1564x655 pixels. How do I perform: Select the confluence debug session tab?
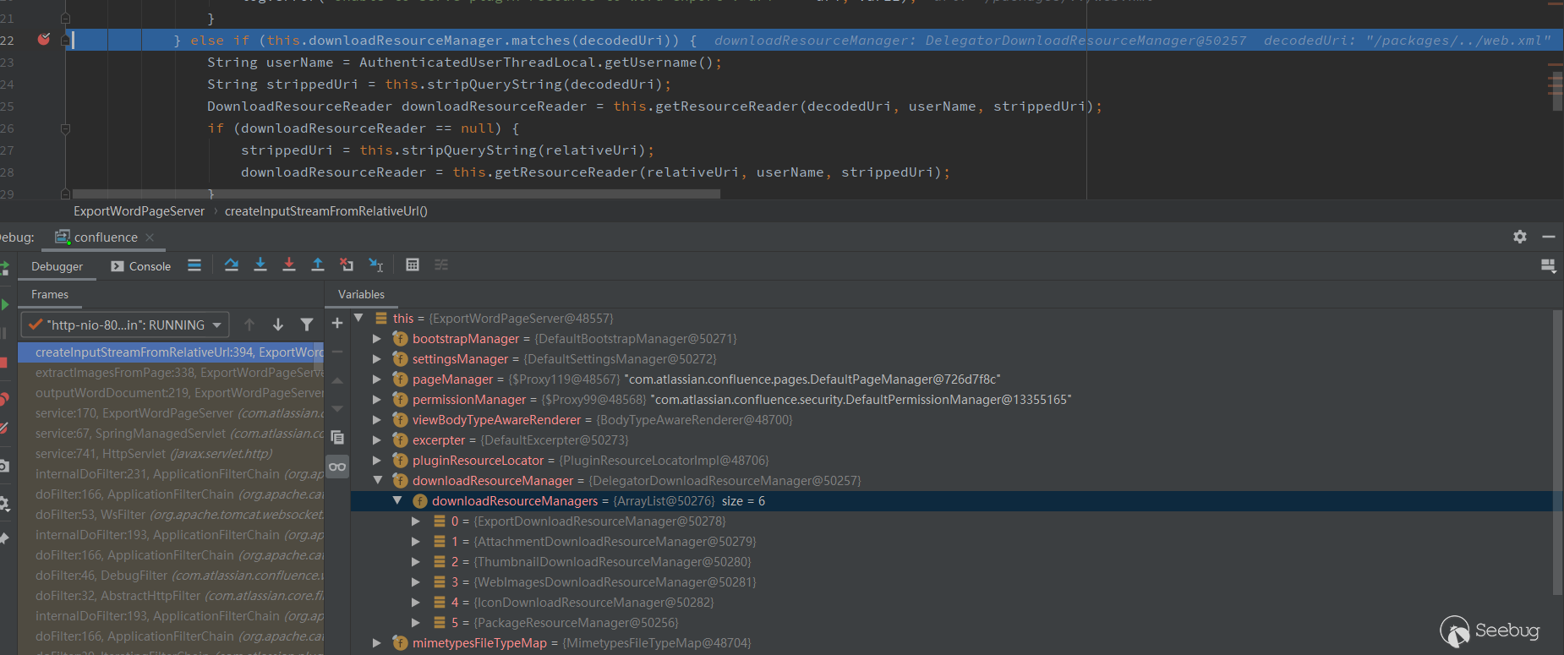105,237
